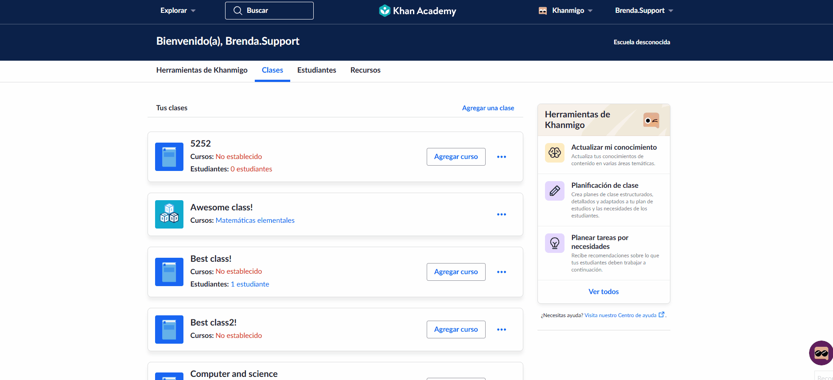Click Ver todos link
This screenshot has width=833, height=380.
[603, 291]
